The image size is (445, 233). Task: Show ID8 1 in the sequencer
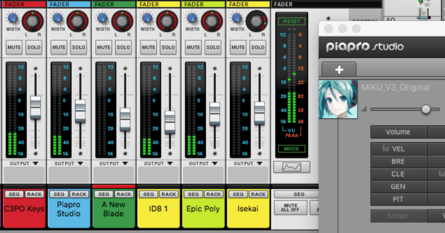[x=149, y=194]
